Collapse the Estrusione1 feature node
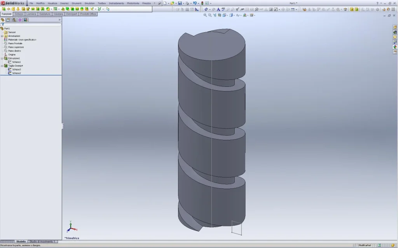Screen dimensions: 398x248 point(2,58)
